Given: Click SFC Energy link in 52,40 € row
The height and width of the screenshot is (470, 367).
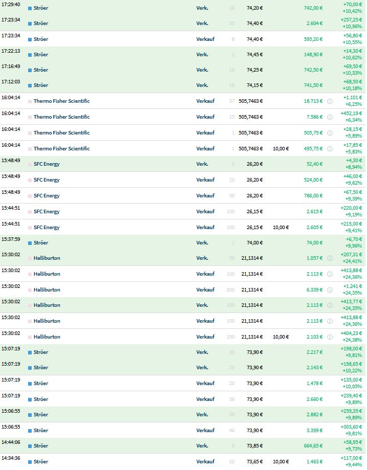Looking at the screenshot, I should [47, 164].
